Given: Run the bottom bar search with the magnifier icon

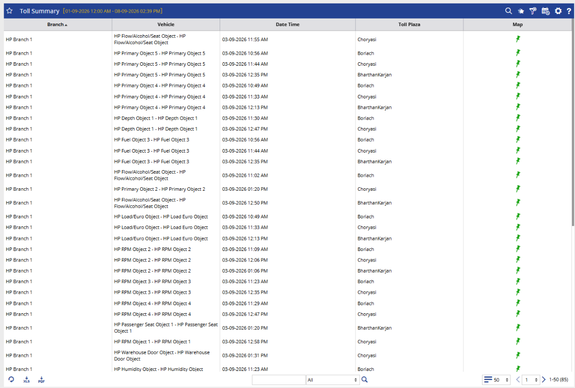Looking at the screenshot, I should [x=364, y=379].
